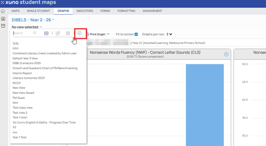Switch to the MAPS tab
Image resolution: width=266 pixels, height=146 pixels.
[15, 11]
